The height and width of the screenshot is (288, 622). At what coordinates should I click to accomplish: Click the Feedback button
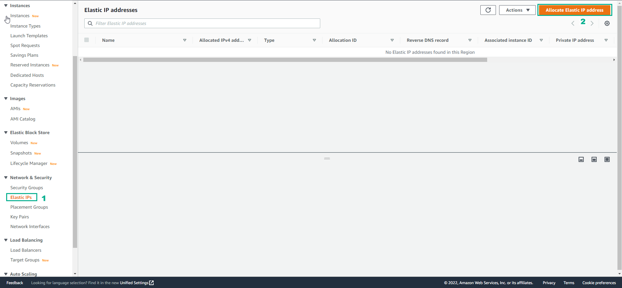[15, 283]
